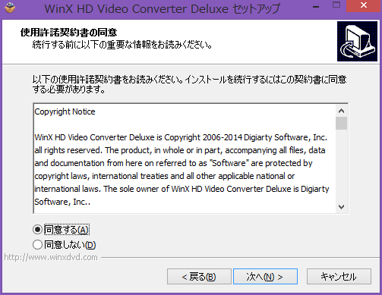Minimize the setup window
This screenshot has height=295, width=382.
coord(316,7)
